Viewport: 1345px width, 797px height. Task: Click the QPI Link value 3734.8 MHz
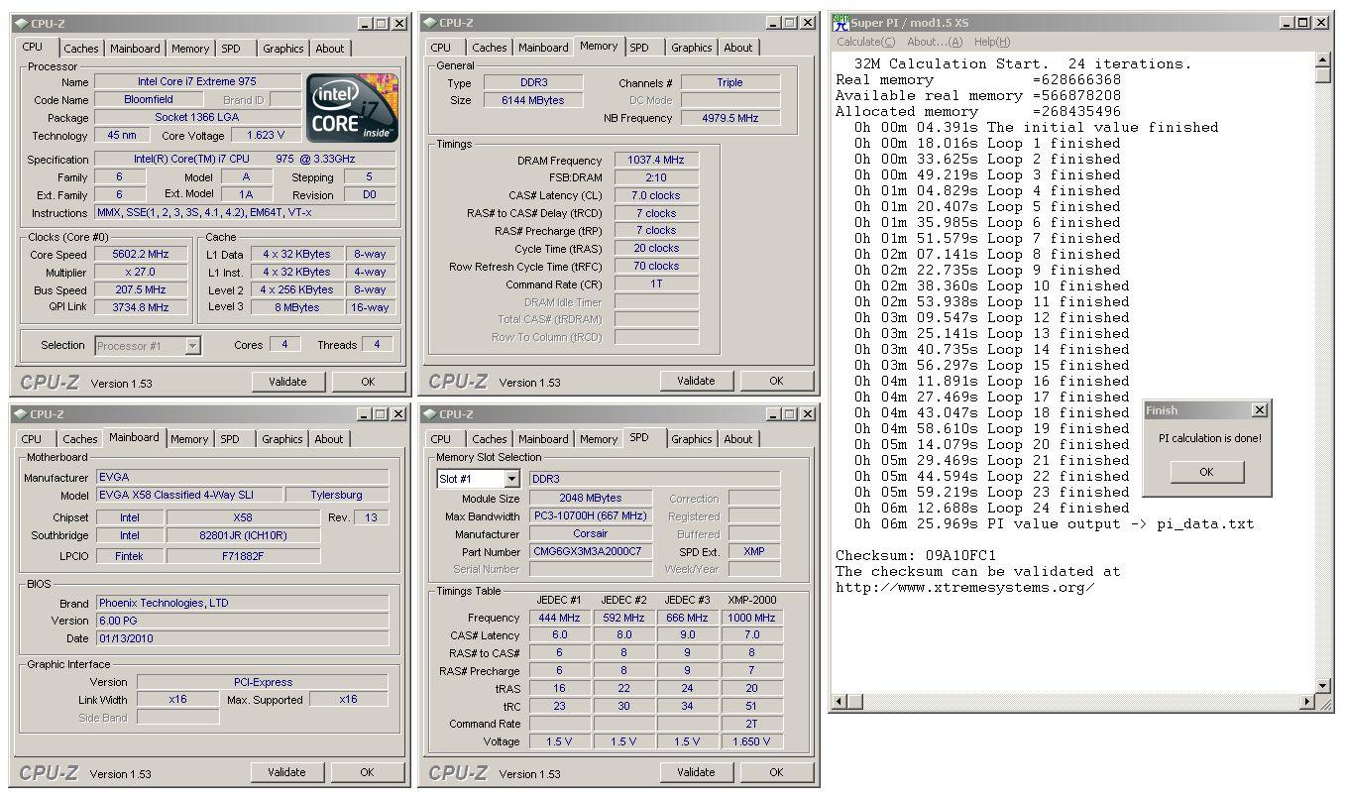[x=140, y=307]
